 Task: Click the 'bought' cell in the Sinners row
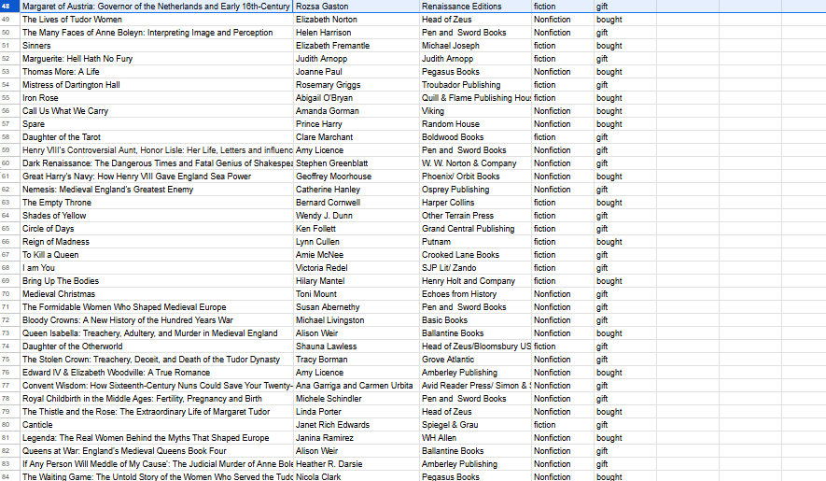[609, 46]
